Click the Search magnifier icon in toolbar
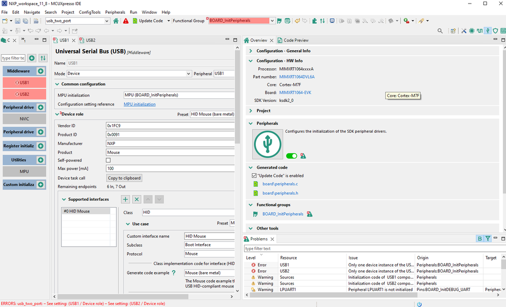Image resolution: width=506 pixels, height=307 pixels. (x=440, y=31)
